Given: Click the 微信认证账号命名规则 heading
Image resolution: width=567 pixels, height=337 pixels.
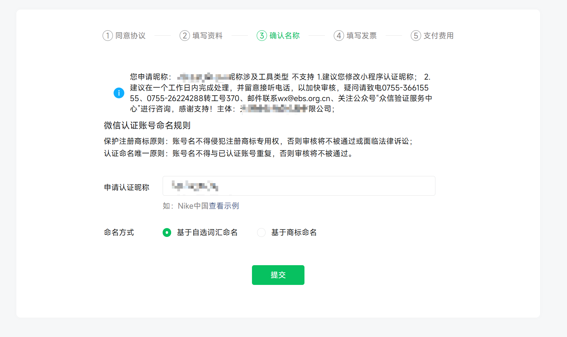Looking at the screenshot, I should coord(147,126).
